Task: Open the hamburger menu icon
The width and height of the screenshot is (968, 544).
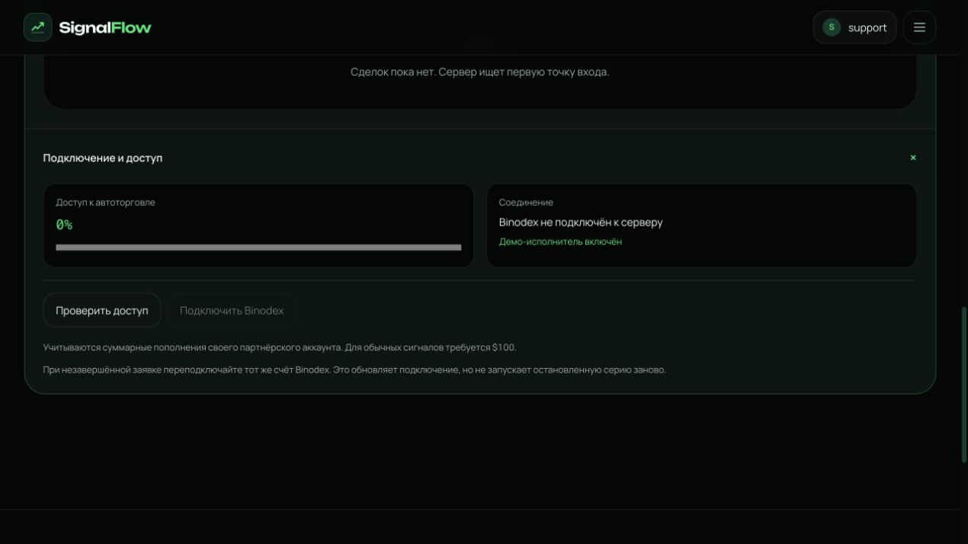Action: pyautogui.click(x=919, y=27)
